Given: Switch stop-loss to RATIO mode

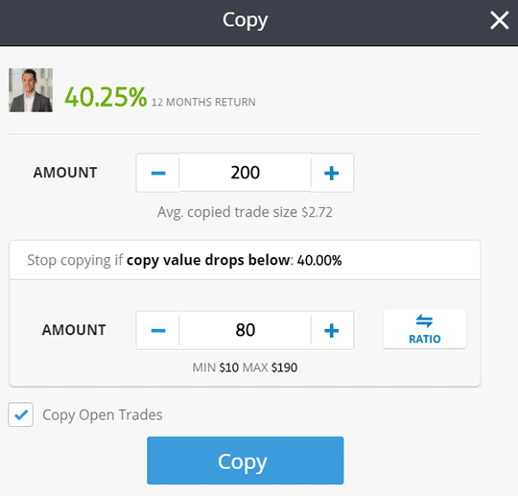Looking at the screenshot, I should (x=425, y=329).
